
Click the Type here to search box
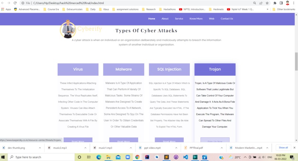41,157
